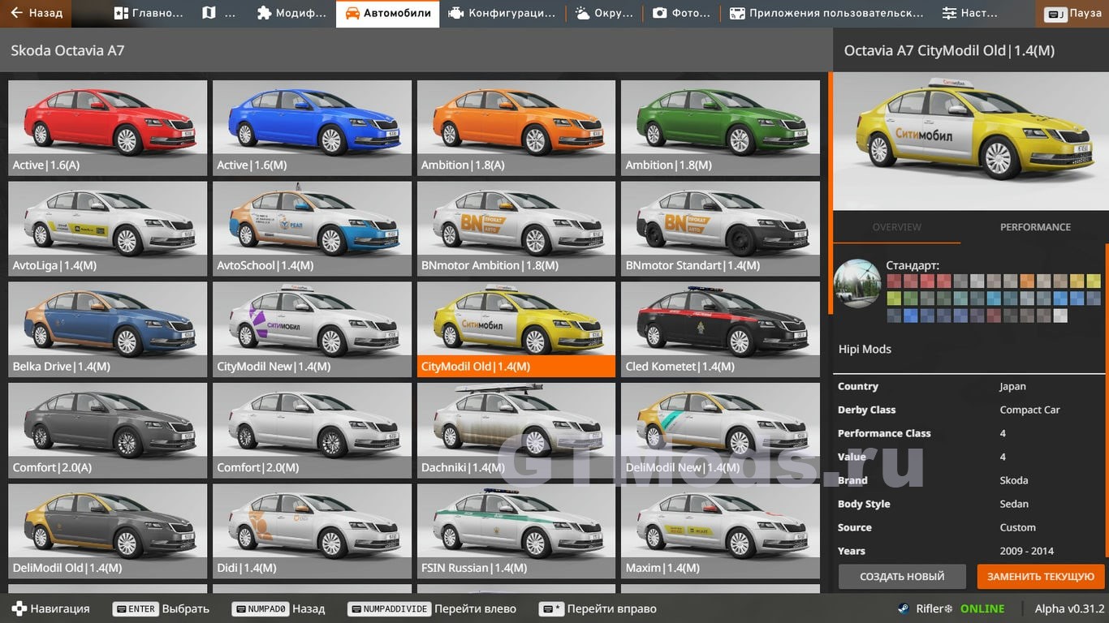Open the map icon tab
The image size is (1109, 623).
tap(220, 13)
